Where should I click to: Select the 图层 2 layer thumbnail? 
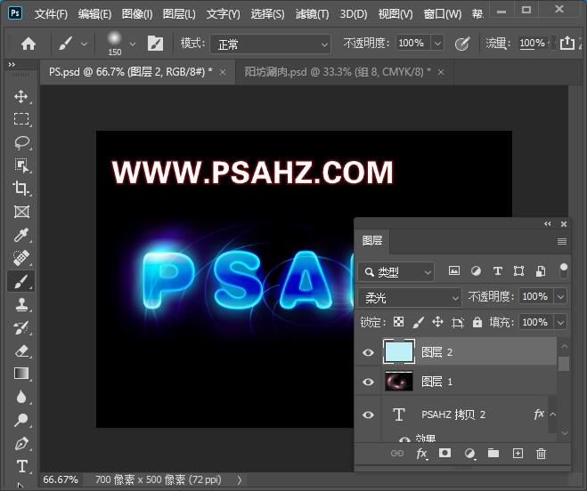(x=399, y=352)
